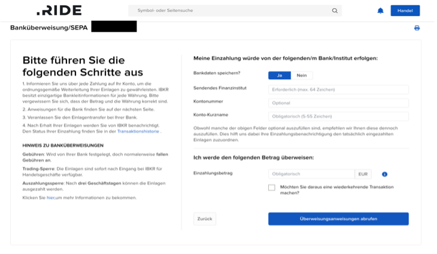Open the Transaktionshistorie link
The image size is (437, 254).
[x=138, y=131]
